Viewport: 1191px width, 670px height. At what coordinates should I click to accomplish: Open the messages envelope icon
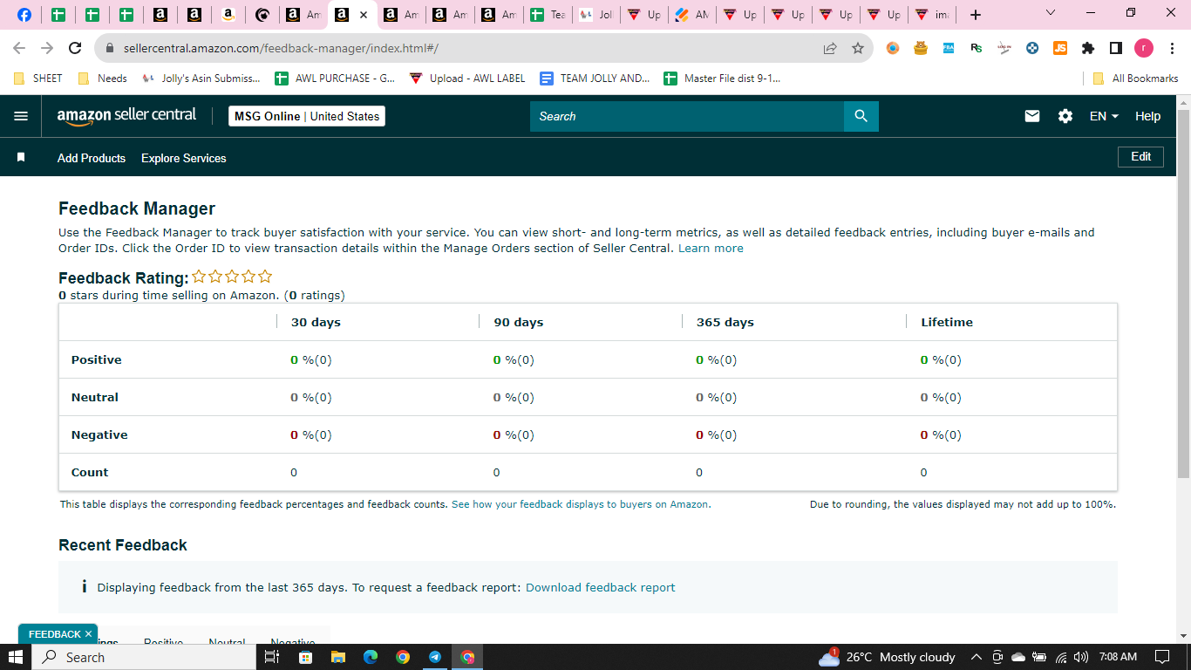(x=1032, y=116)
